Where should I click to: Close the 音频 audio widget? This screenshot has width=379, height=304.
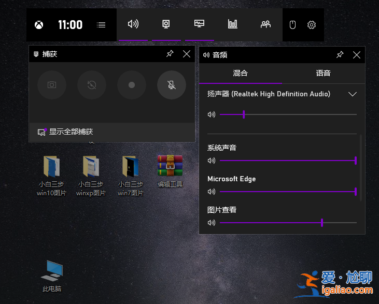coord(357,55)
